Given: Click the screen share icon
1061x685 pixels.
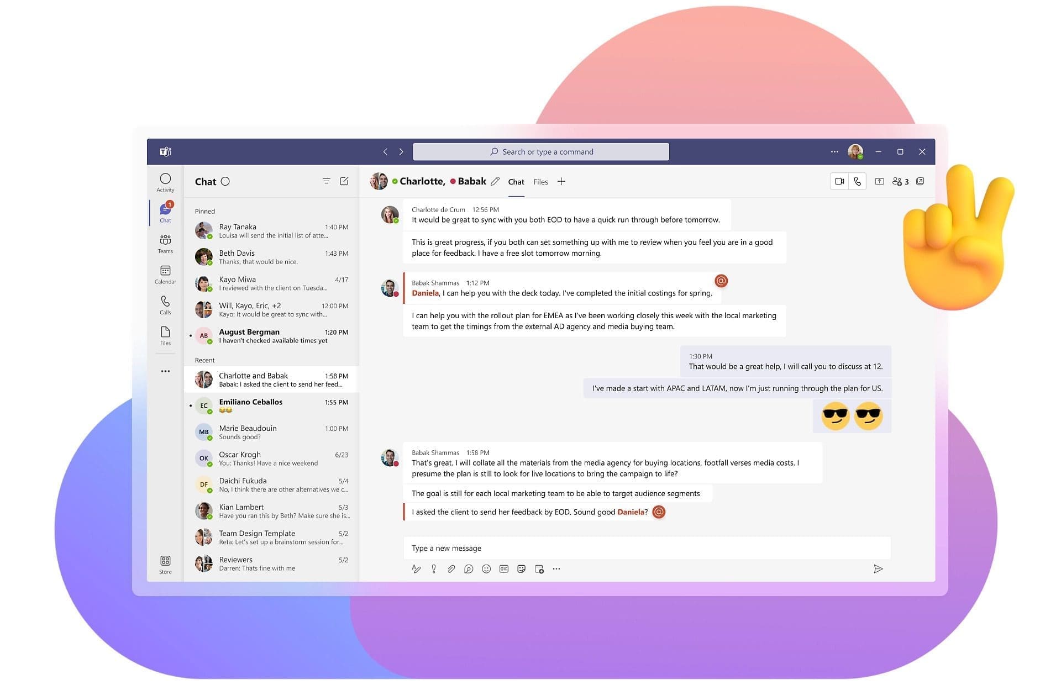Looking at the screenshot, I should 879,181.
